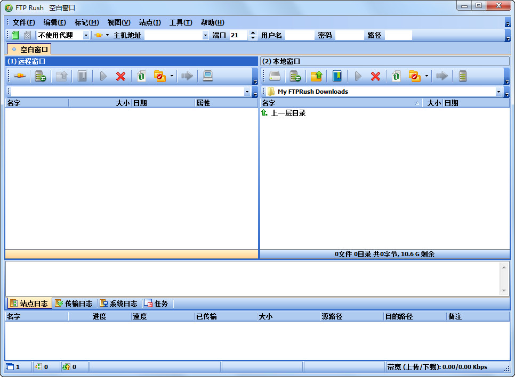The width and height of the screenshot is (515, 377).
Task: Open the 站点(I) menu
Action: [150, 23]
